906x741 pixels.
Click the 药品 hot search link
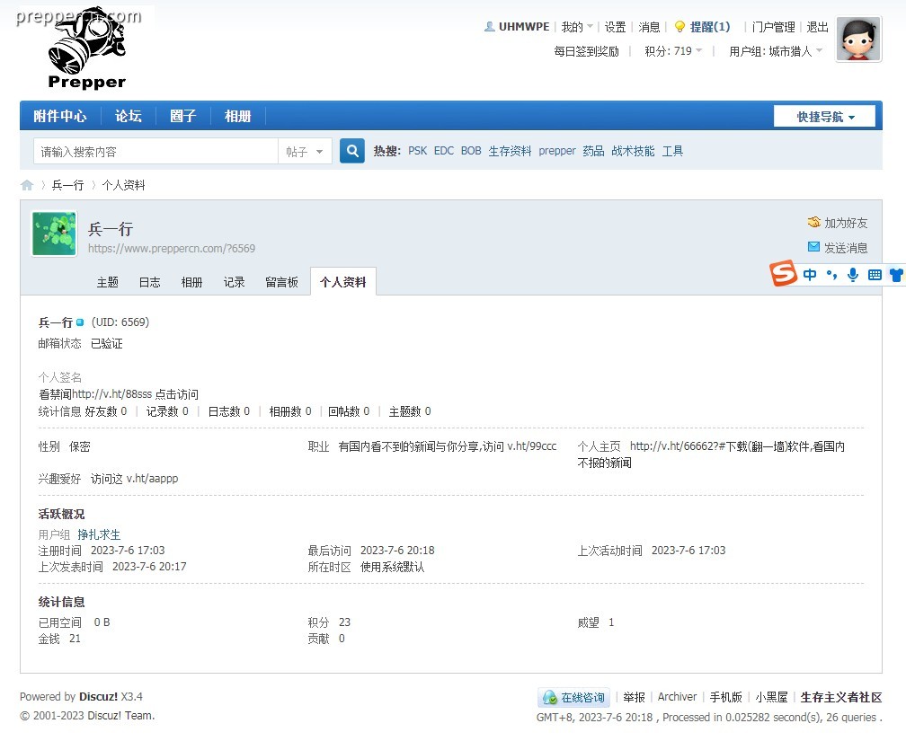[593, 151]
